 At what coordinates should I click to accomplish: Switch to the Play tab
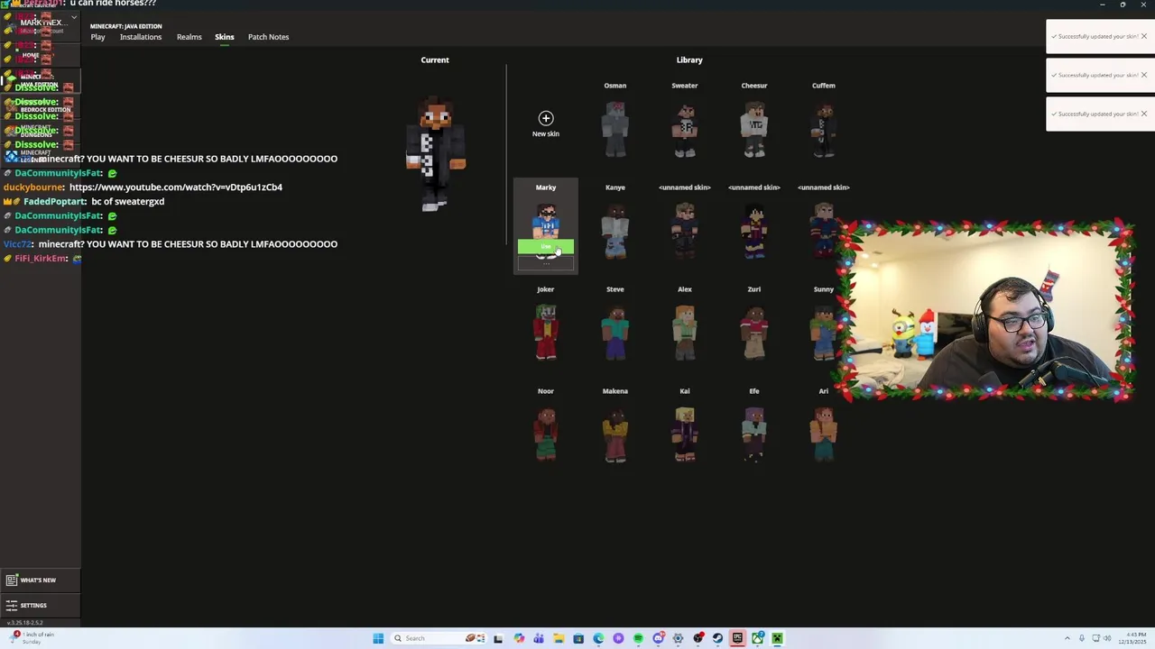click(x=97, y=37)
